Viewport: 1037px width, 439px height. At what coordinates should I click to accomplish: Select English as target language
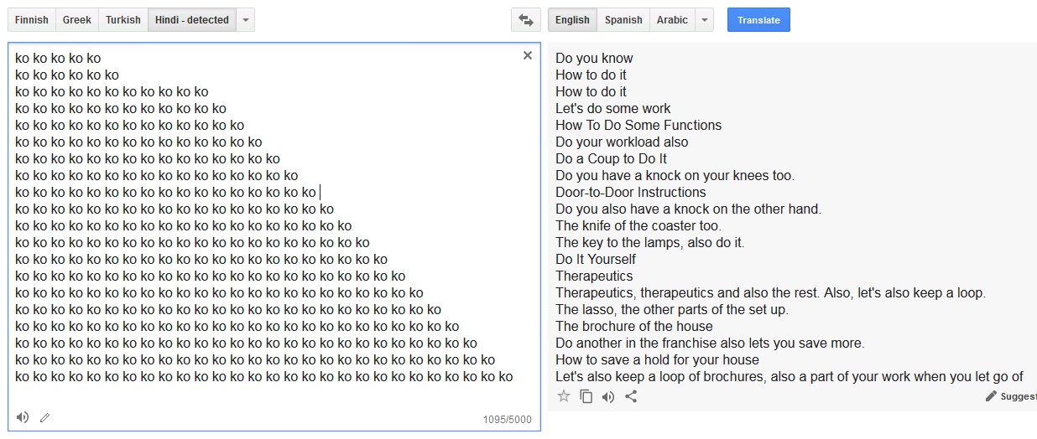pos(573,20)
